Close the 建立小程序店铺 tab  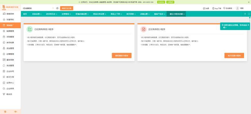point(184,14)
